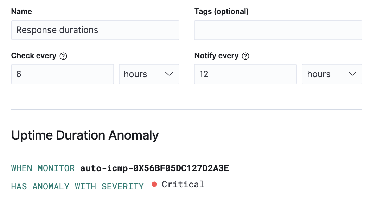The image size is (377, 200).
Task: Click the HAS ANOMALY WITH SEVERITY expression
Action: (x=77, y=186)
